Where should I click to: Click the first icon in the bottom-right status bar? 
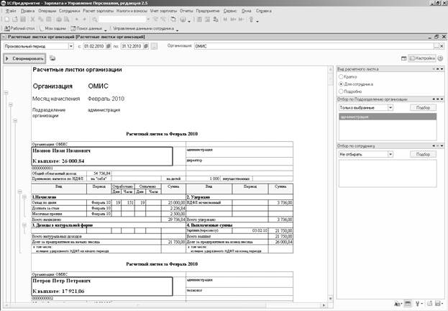[398, 305]
